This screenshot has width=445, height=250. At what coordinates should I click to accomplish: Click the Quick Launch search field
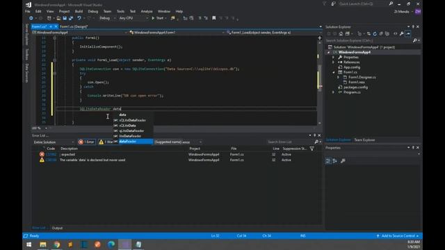363,3
